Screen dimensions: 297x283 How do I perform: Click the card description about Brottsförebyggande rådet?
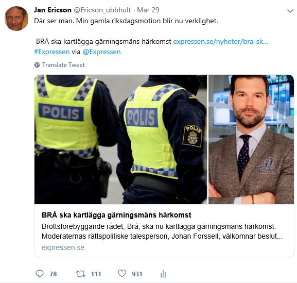coord(162,231)
